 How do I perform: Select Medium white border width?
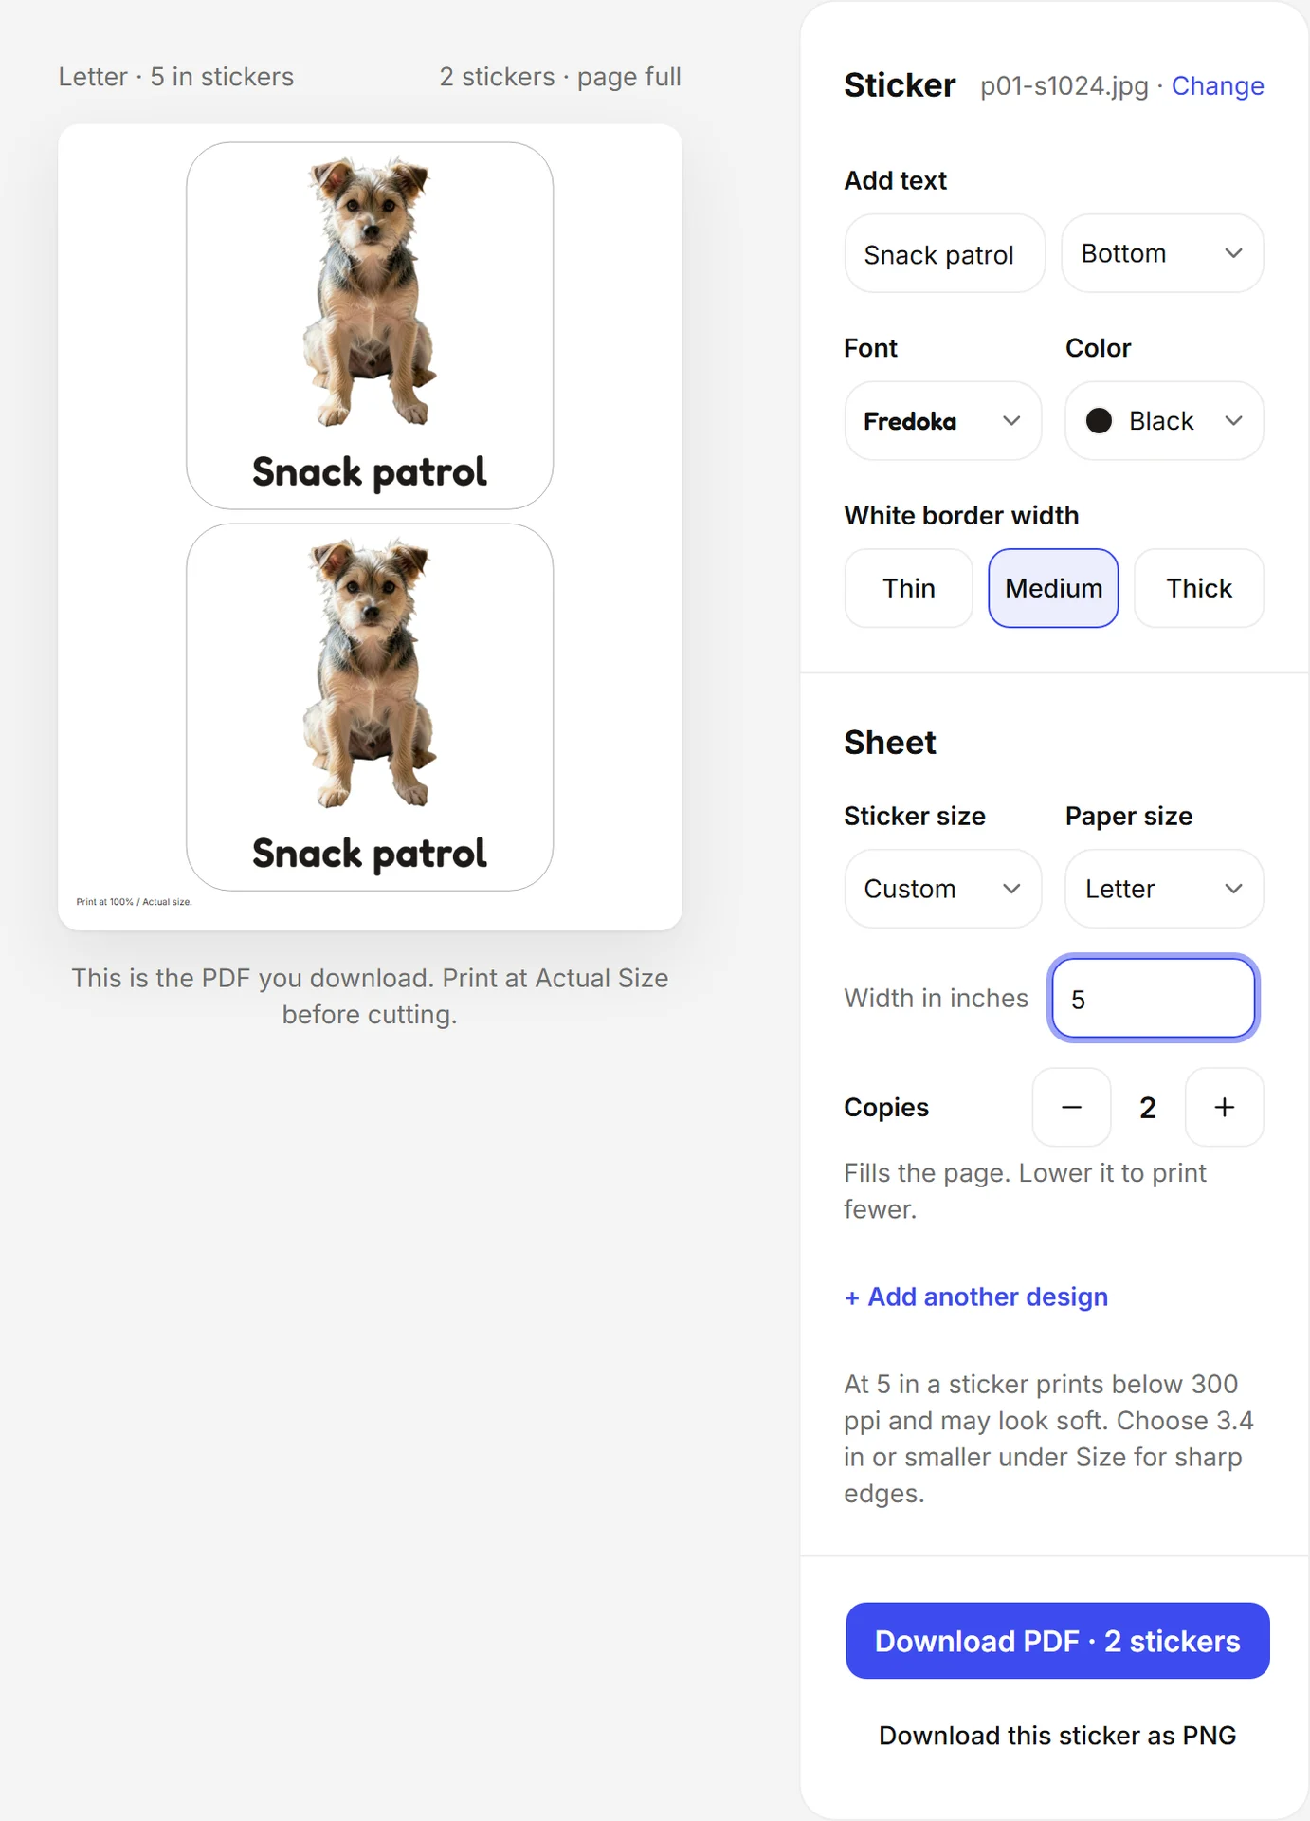(x=1053, y=588)
